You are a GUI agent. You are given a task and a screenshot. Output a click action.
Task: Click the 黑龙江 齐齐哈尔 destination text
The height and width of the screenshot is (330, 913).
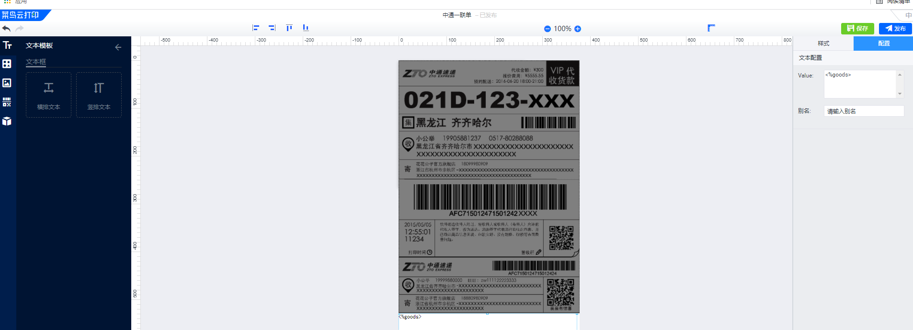click(x=454, y=123)
